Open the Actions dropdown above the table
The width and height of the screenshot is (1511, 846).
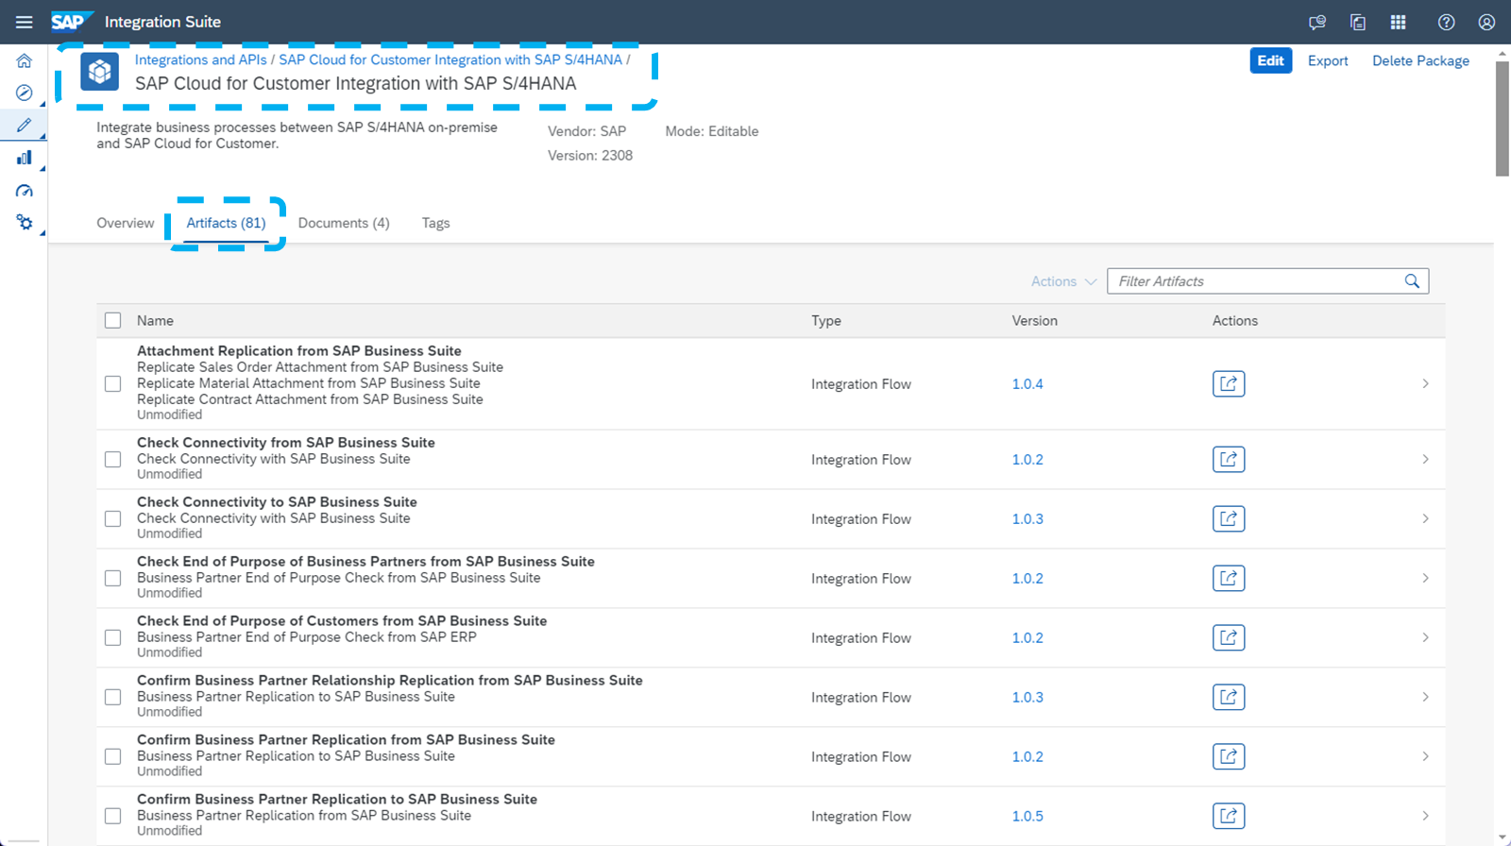tap(1063, 281)
